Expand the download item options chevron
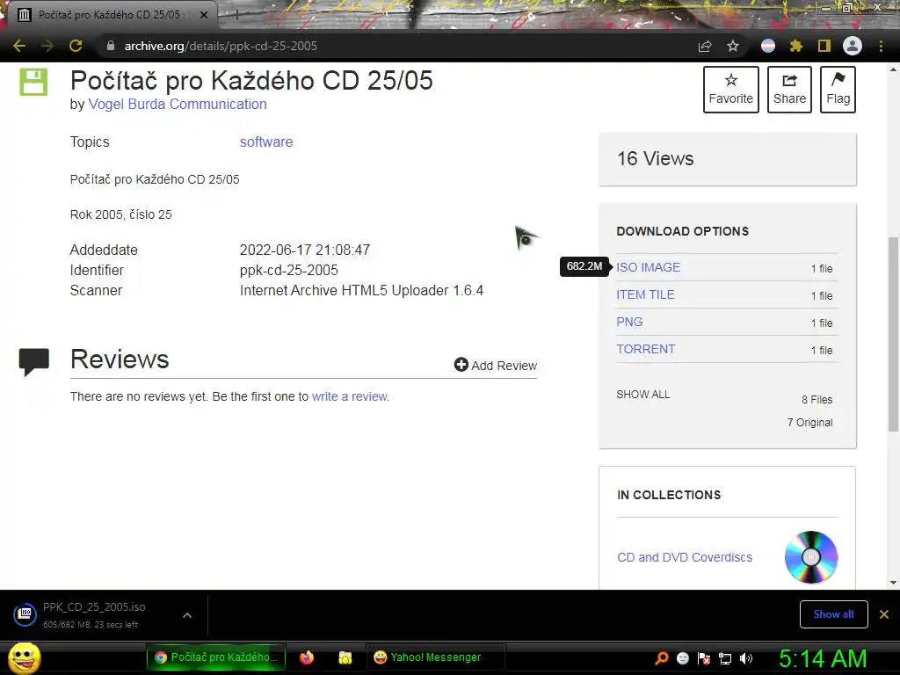Viewport: 900px width, 675px height. click(x=186, y=615)
